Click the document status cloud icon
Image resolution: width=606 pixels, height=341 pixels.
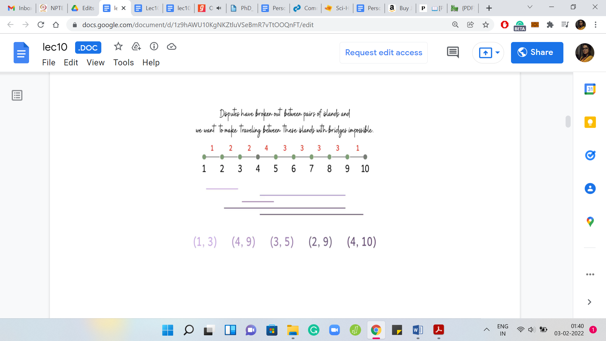pyautogui.click(x=172, y=47)
